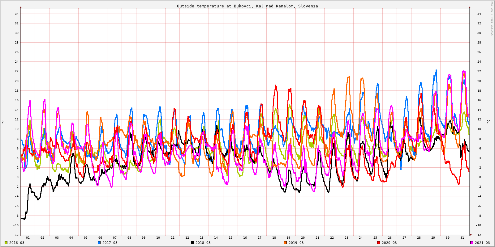
Task: Click the yellow-green 2016-03 legend swatch
Action: pyautogui.click(x=6, y=243)
